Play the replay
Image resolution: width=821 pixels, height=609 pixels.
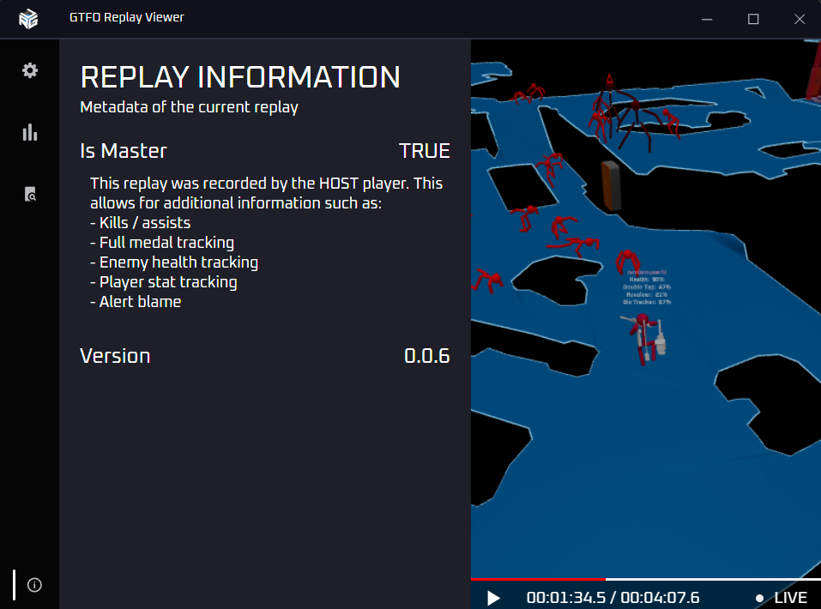pyautogui.click(x=493, y=598)
